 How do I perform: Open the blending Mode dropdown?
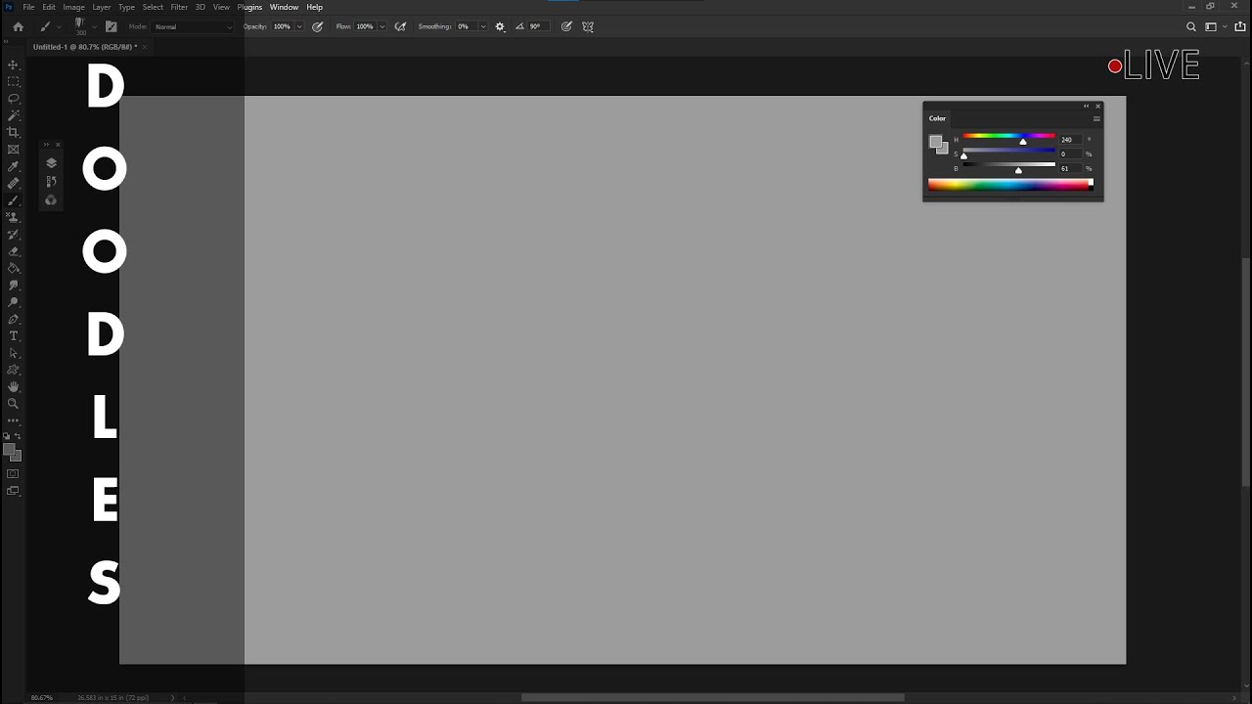[x=196, y=26]
